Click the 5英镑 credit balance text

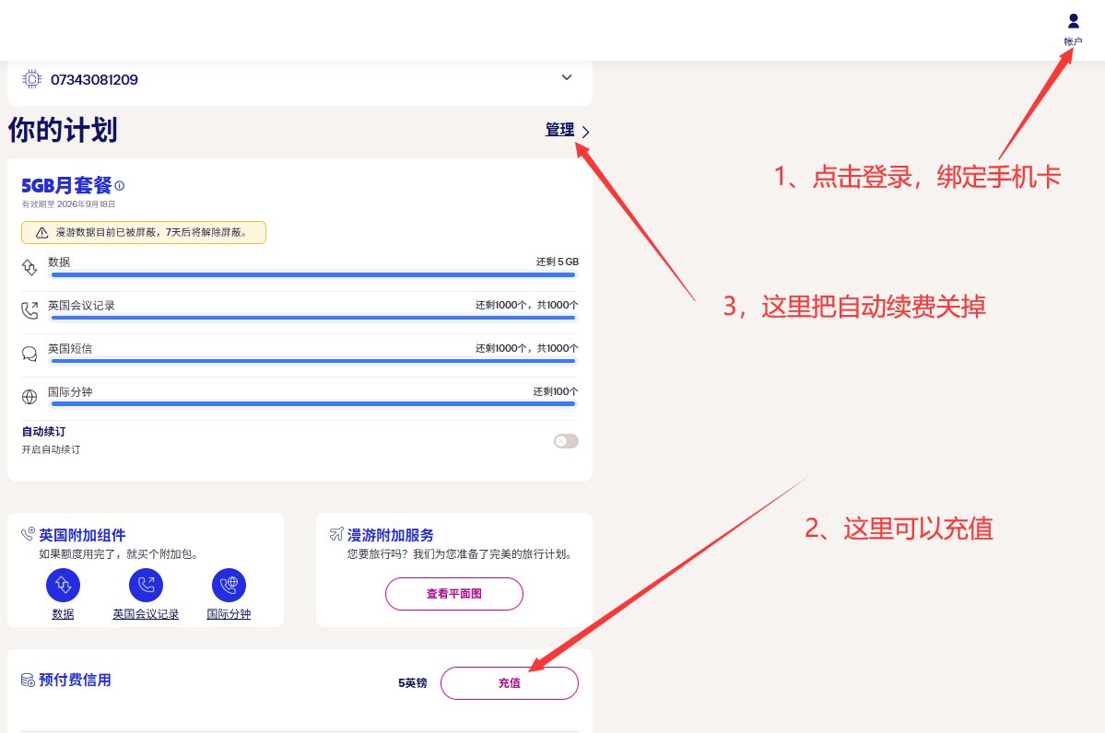[412, 683]
